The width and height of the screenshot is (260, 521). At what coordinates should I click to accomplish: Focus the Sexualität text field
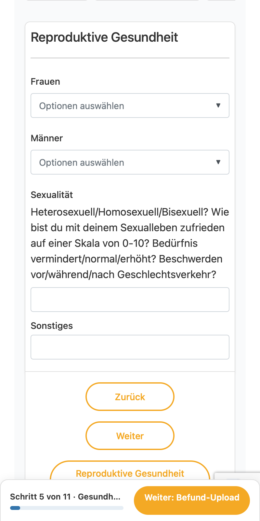(x=130, y=300)
